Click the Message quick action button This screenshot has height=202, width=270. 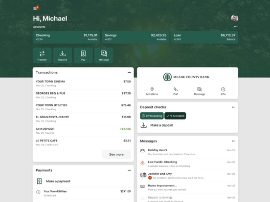(x=104, y=56)
